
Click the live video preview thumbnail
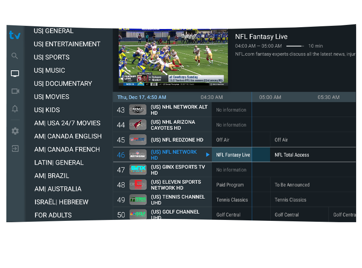click(173, 57)
